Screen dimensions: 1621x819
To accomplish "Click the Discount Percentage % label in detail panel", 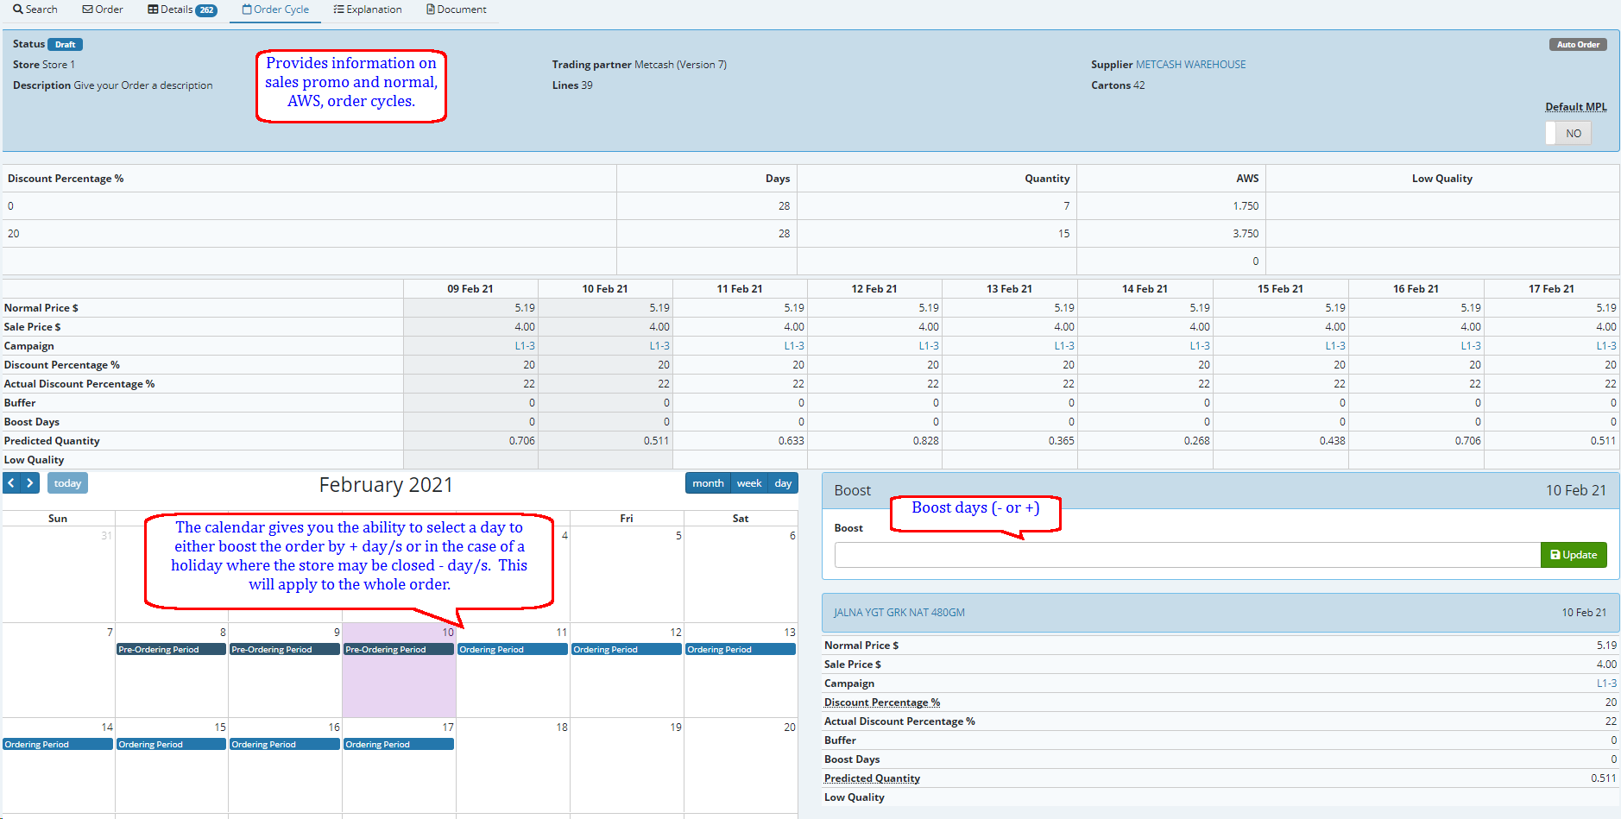I will pyautogui.click(x=882, y=702).
